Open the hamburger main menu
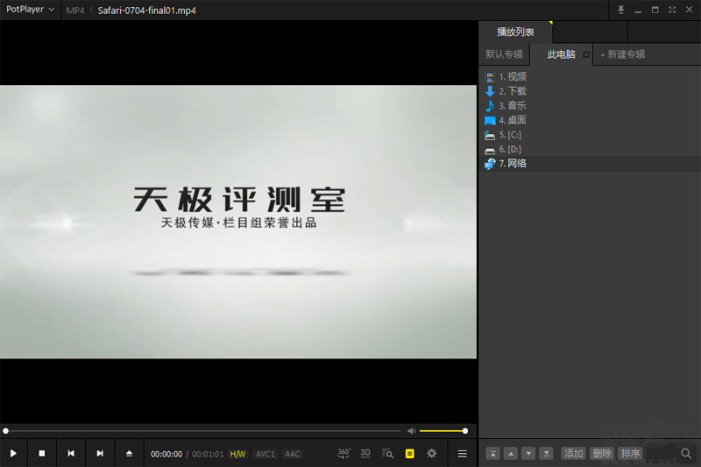 (463, 454)
